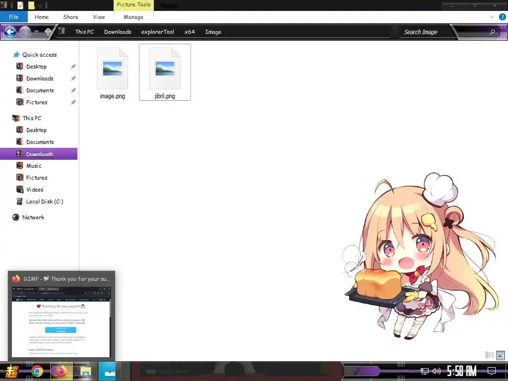Click the greyed Forward navigation button
The height and width of the screenshot is (381, 508).
click(25, 32)
